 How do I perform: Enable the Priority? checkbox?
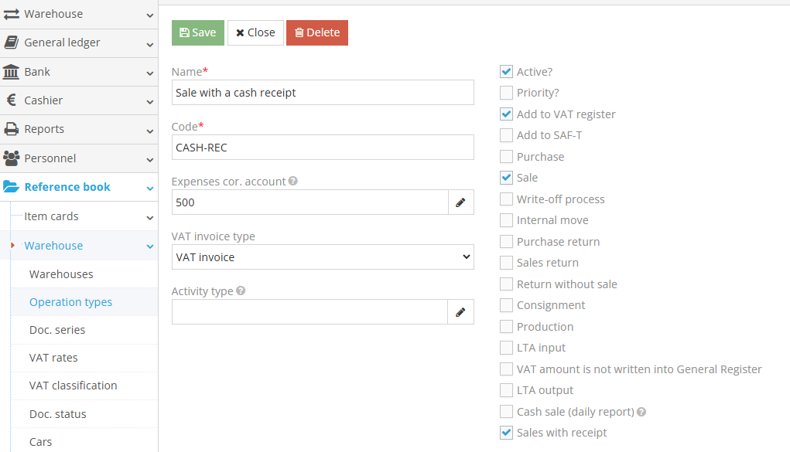coord(506,93)
